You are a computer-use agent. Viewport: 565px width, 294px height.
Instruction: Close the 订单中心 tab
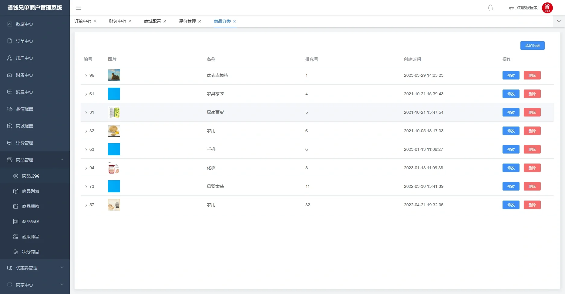[x=95, y=21]
